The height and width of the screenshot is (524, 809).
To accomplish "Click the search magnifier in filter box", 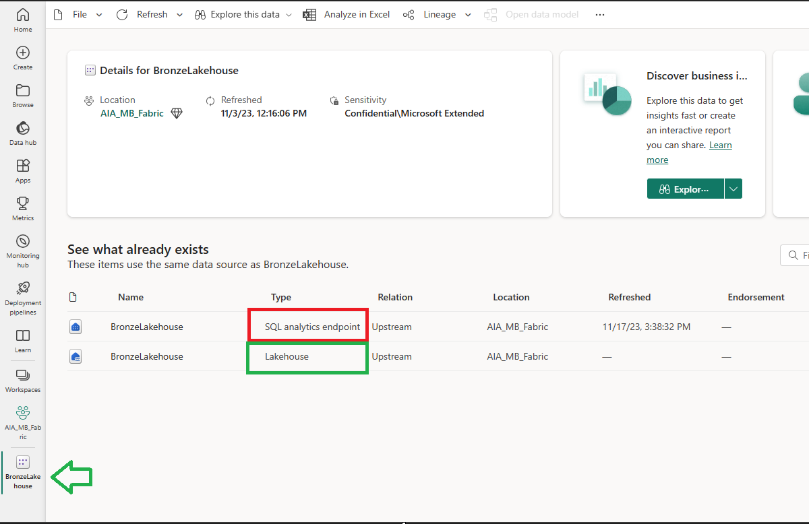I will [793, 255].
